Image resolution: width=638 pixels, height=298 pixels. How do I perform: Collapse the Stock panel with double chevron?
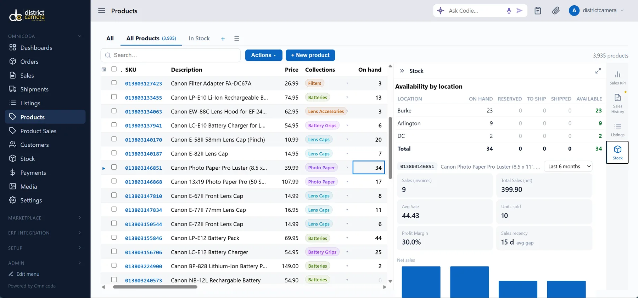pos(402,71)
